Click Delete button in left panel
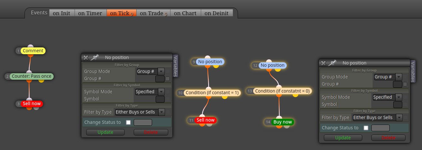422x150 pixels. (151, 132)
